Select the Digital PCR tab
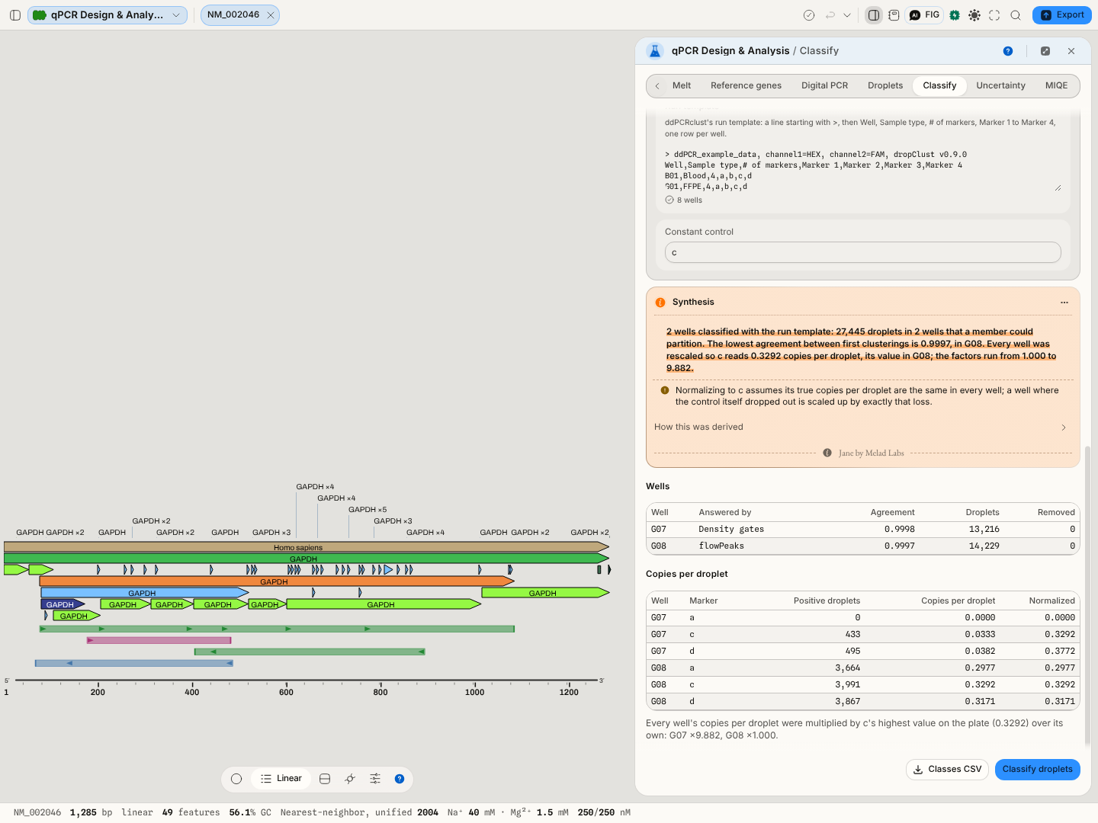Image resolution: width=1098 pixels, height=823 pixels. pos(824,86)
